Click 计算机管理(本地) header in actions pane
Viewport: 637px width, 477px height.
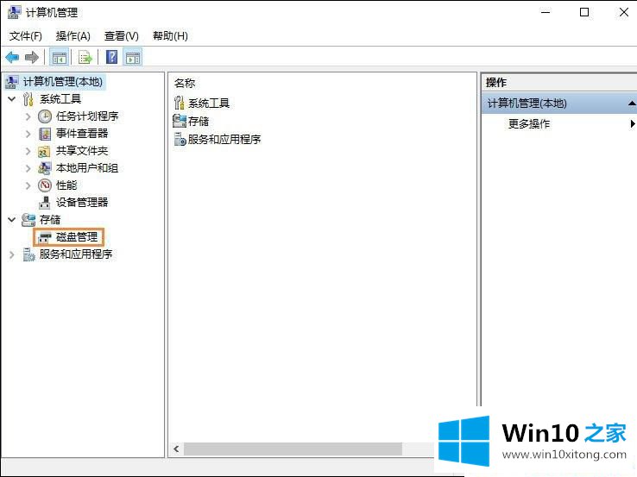click(x=527, y=104)
